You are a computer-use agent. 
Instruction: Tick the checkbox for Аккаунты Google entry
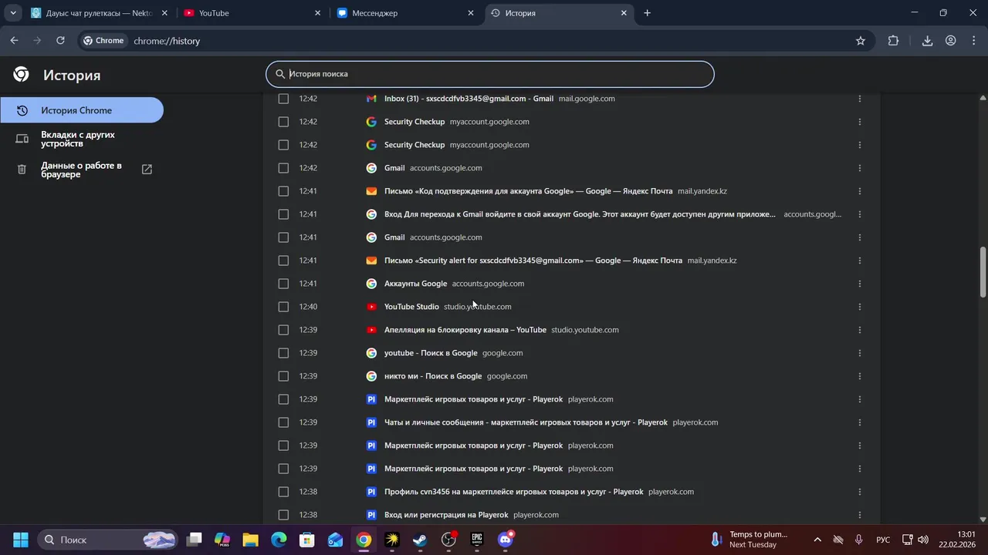[283, 284]
